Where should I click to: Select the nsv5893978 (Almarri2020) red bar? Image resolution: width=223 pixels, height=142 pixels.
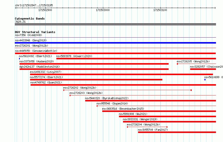coord(136,59)
